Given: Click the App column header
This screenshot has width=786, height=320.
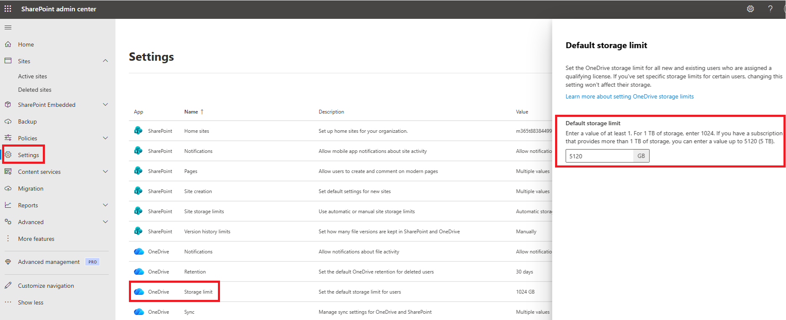Looking at the screenshot, I should click(139, 112).
